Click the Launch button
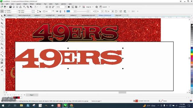This screenshot has height=108, width=193. [x=103, y=7]
